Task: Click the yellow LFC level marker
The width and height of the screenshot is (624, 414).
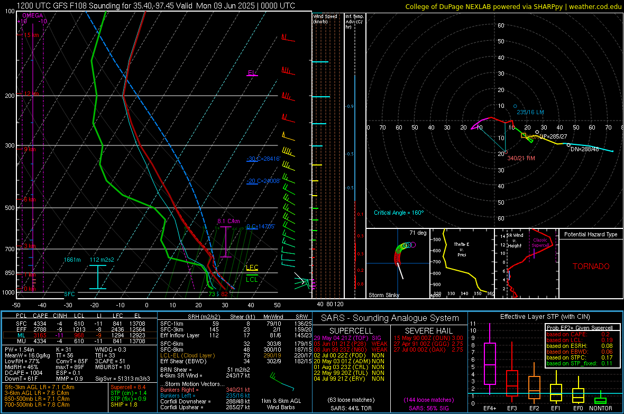Action: point(252,268)
